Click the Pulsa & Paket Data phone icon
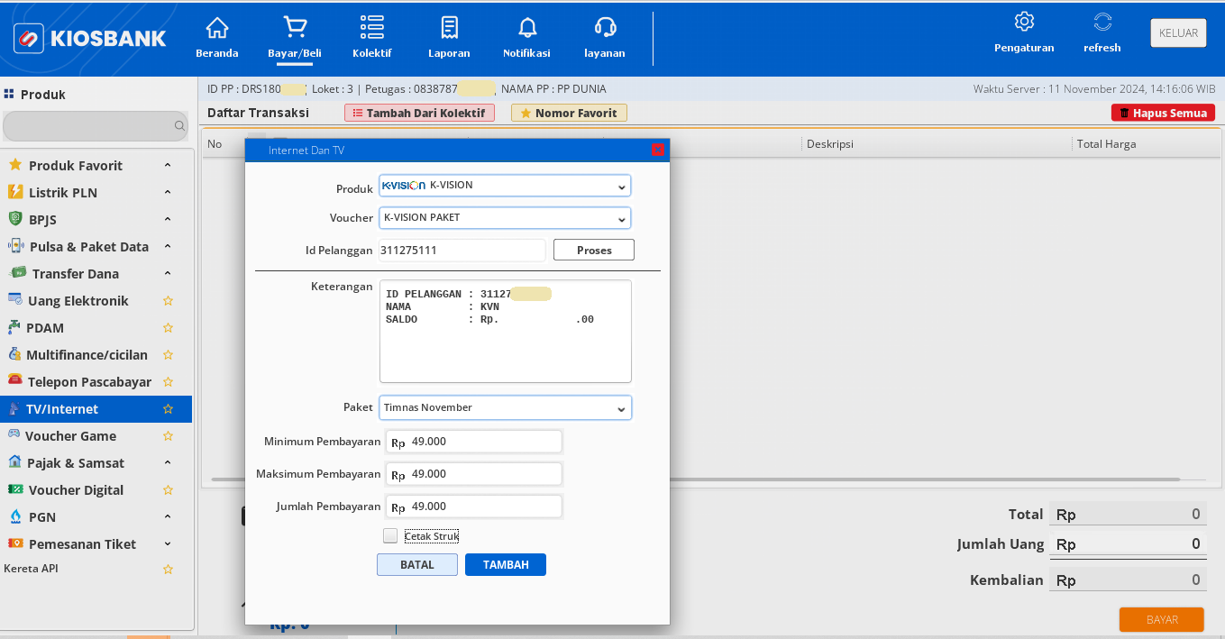Screen dimensions: 1225x639 coord(15,246)
